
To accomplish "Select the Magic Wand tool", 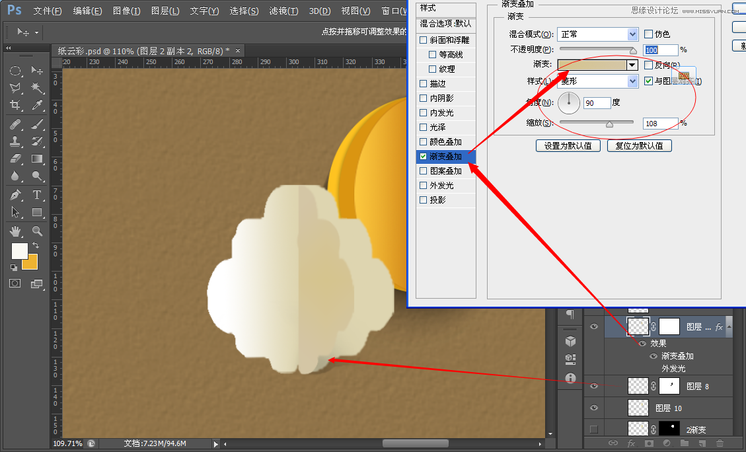I will coord(37,88).
